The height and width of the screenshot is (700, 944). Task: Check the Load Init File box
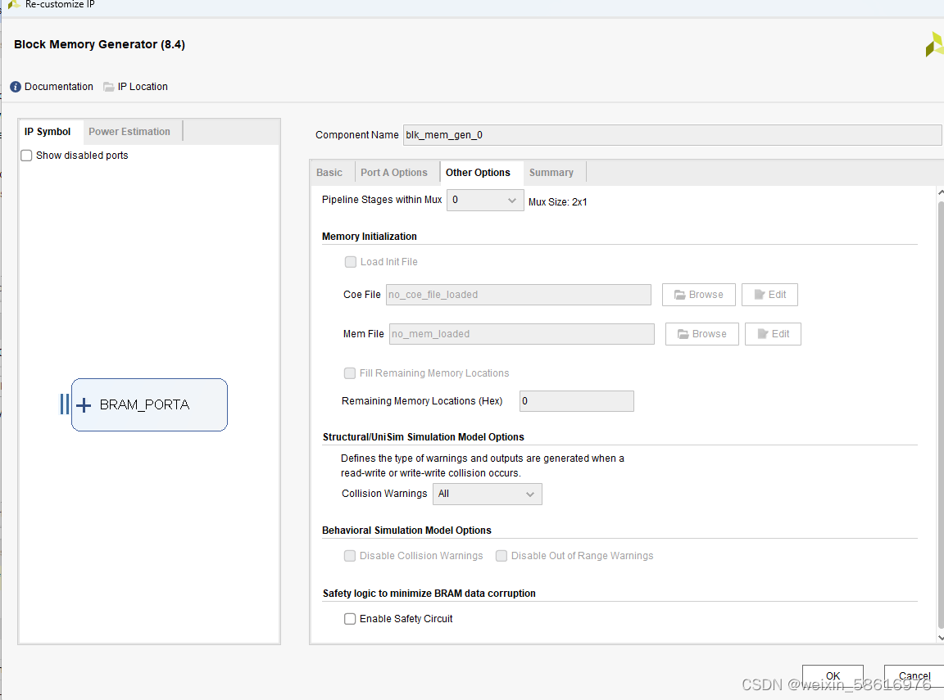pos(351,262)
